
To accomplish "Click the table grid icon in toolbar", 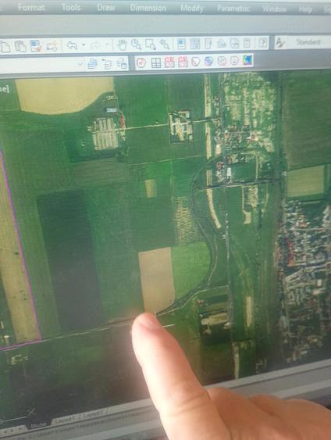I will click(x=156, y=63).
